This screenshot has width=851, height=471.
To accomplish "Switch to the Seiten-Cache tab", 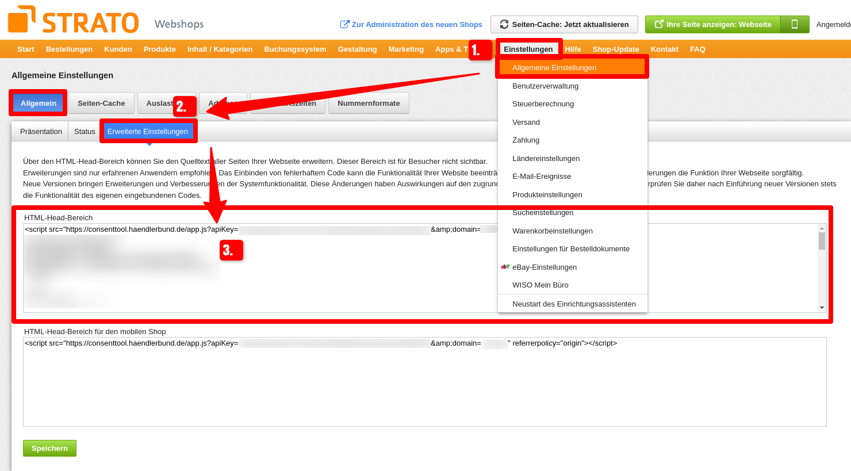I will pos(101,102).
